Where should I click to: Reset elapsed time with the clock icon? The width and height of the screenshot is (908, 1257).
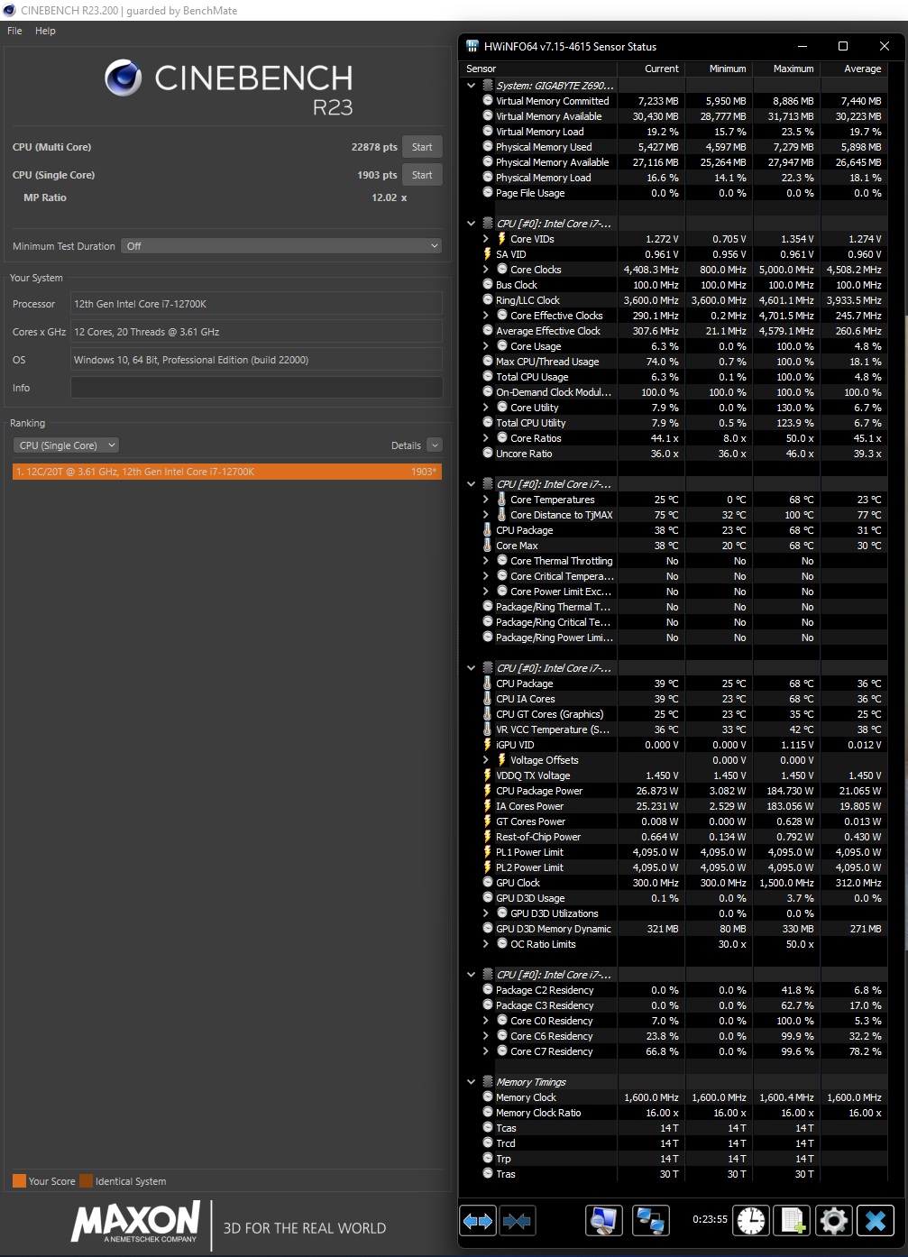click(x=750, y=1221)
